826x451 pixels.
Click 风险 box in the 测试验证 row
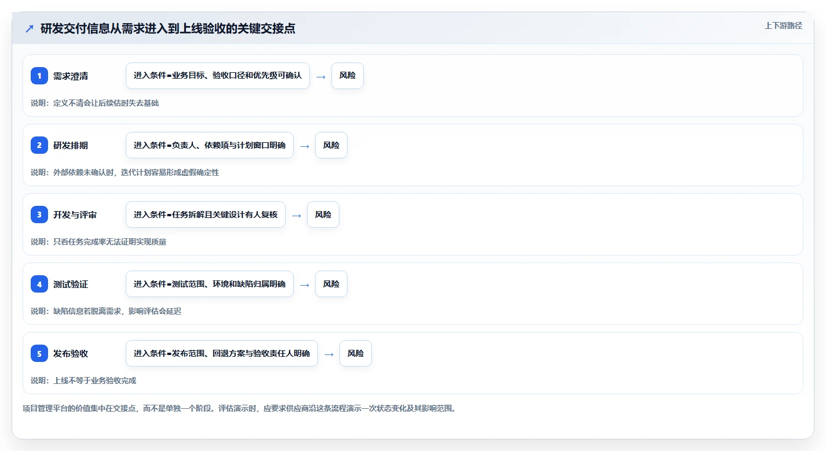pyautogui.click(x=331, y=284)
